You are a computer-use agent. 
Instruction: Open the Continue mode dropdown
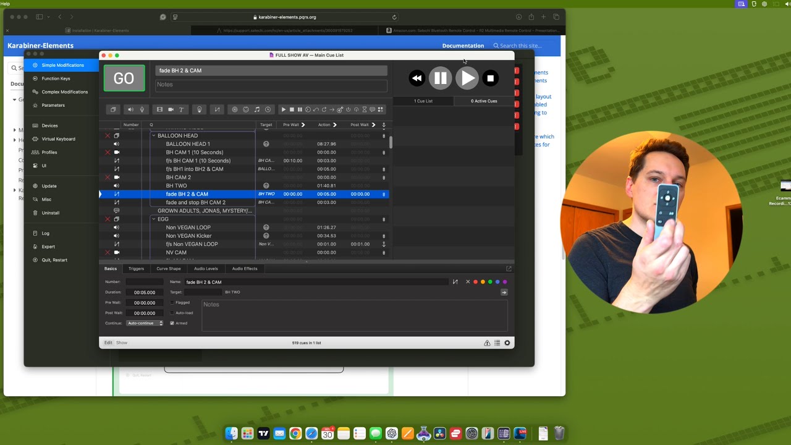145,323
